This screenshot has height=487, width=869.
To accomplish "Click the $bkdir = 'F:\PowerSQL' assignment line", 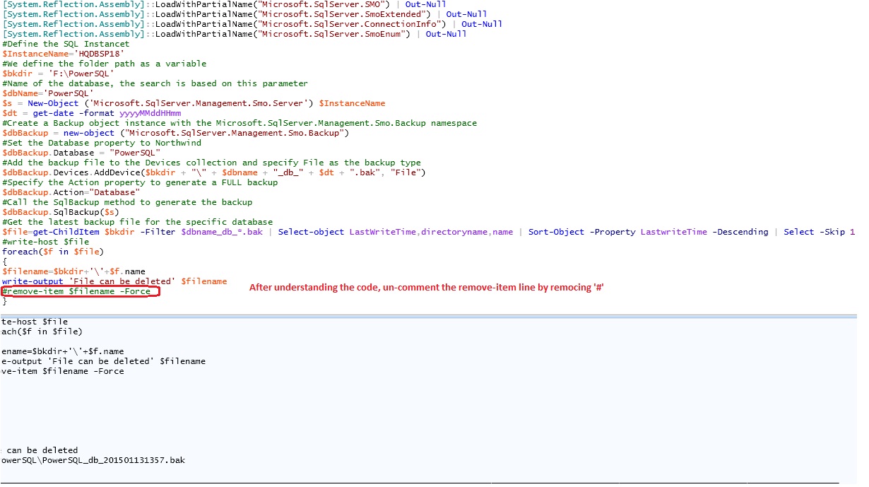I will (x=58, y=73).
